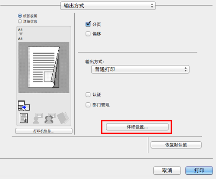Screen dimensions: 216x179
Task: Expand the 普通打印 output method dropdown
Action: pyautogui.click(x=140, y=69)
